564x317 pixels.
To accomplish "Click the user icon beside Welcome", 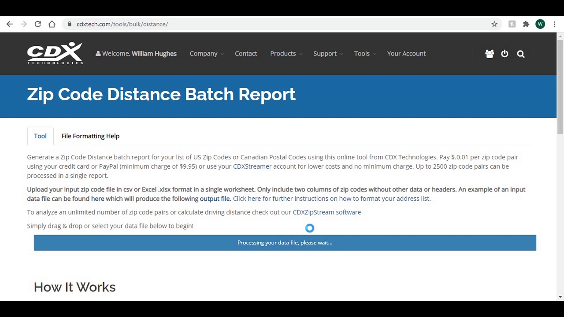I will [x=98, y=54].
